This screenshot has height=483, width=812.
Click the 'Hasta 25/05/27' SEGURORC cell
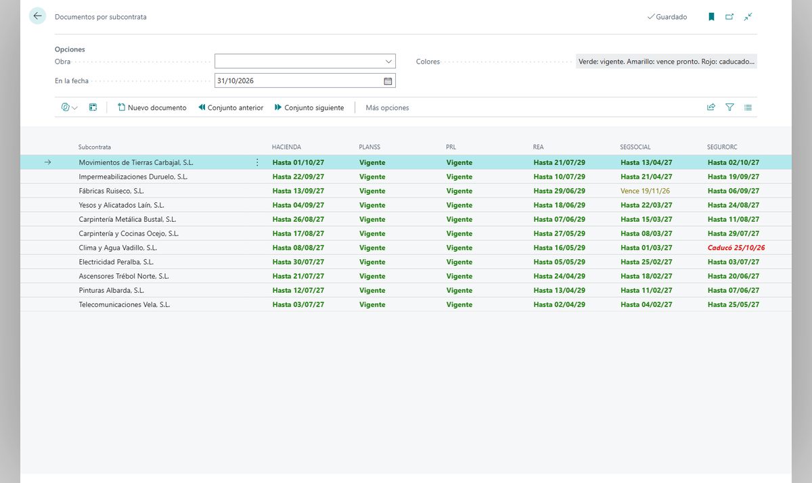tap(734, 304)
